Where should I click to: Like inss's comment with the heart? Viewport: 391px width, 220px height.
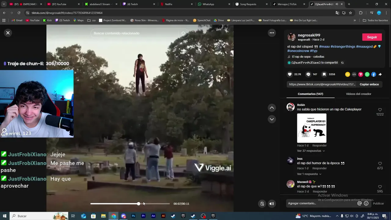pos(380,163)
